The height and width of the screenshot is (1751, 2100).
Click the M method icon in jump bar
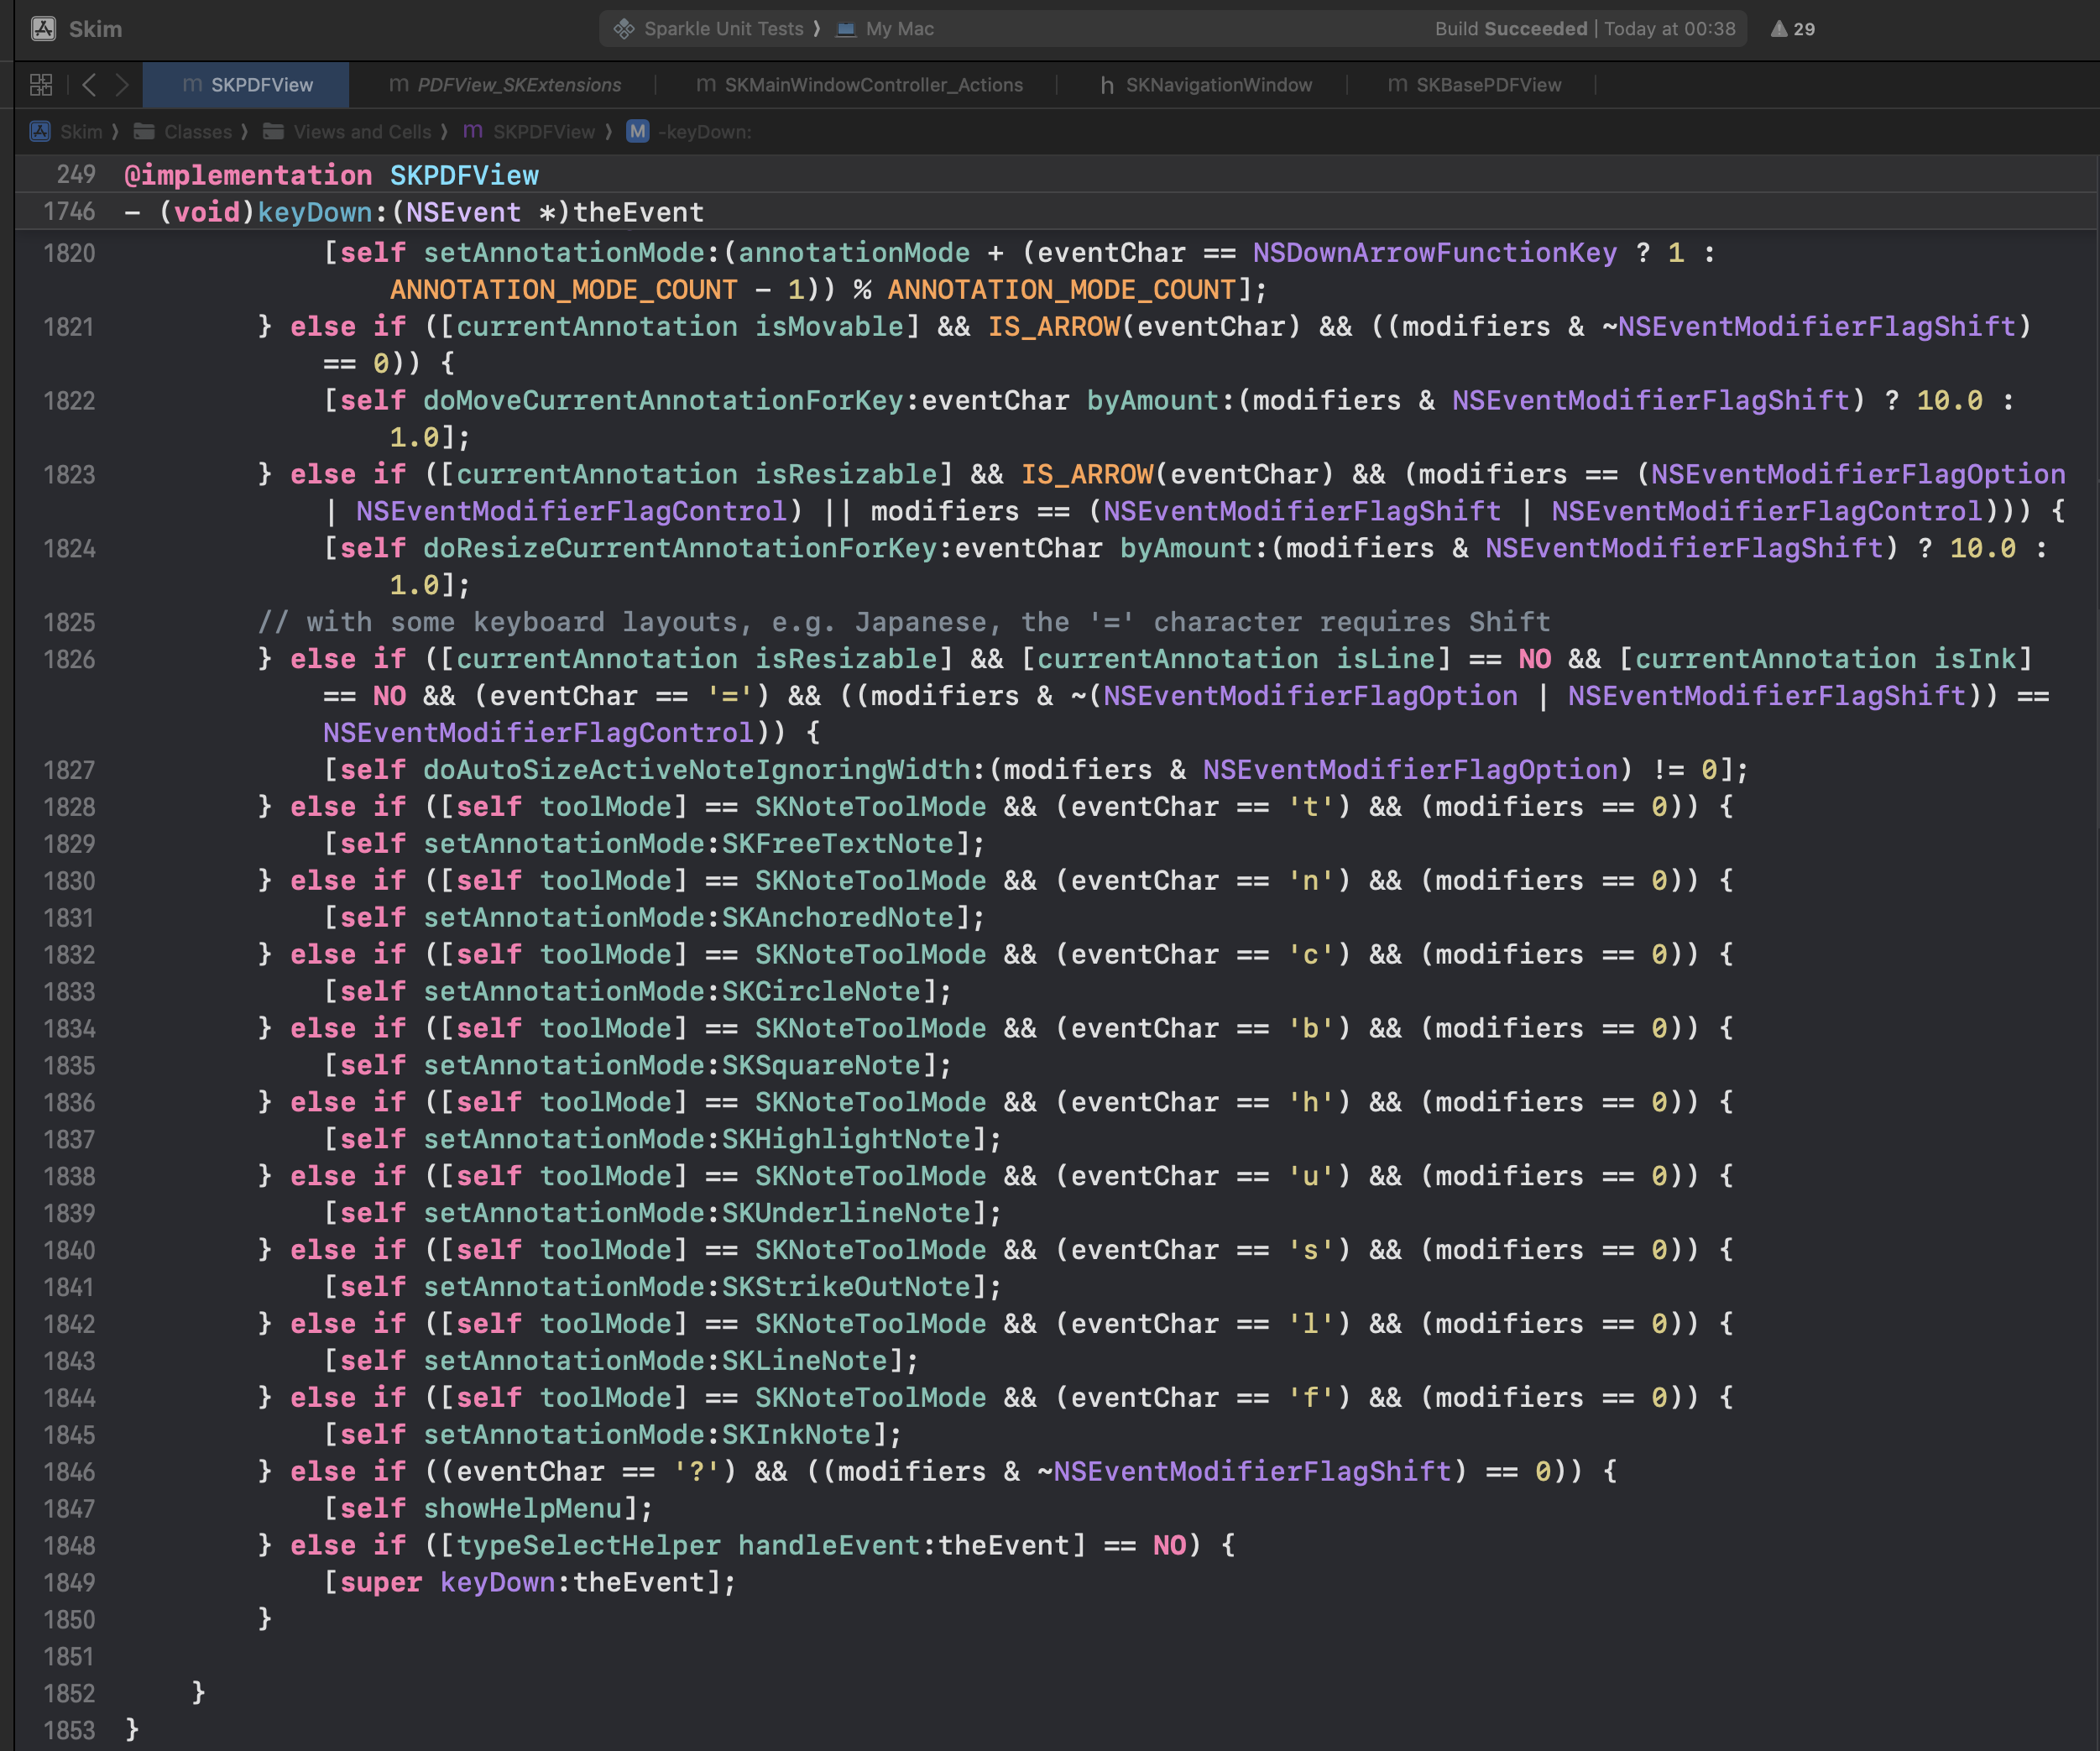point(637,132)
